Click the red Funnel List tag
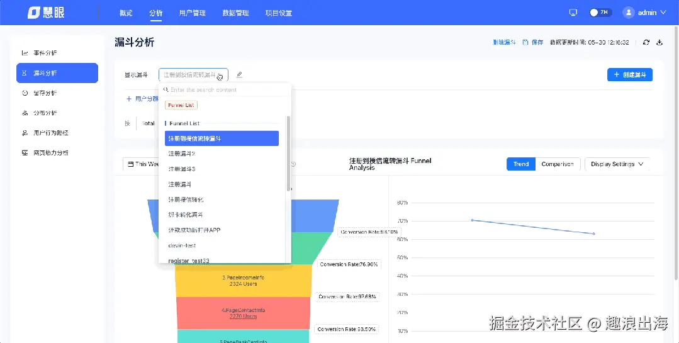This screenshot has height=343, width=679. tap(181, 105)
